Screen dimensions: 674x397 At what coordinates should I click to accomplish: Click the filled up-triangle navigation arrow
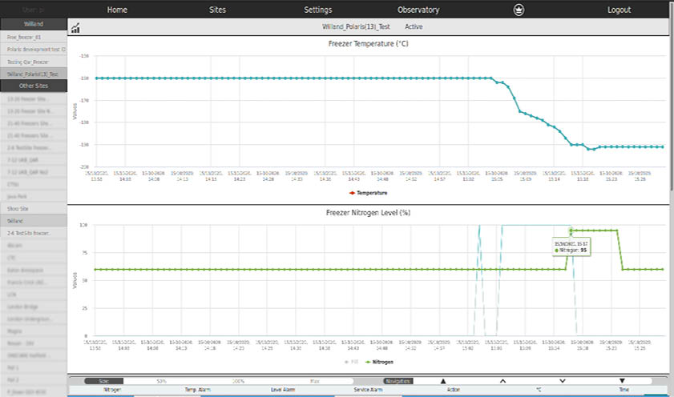coord(443,381)
